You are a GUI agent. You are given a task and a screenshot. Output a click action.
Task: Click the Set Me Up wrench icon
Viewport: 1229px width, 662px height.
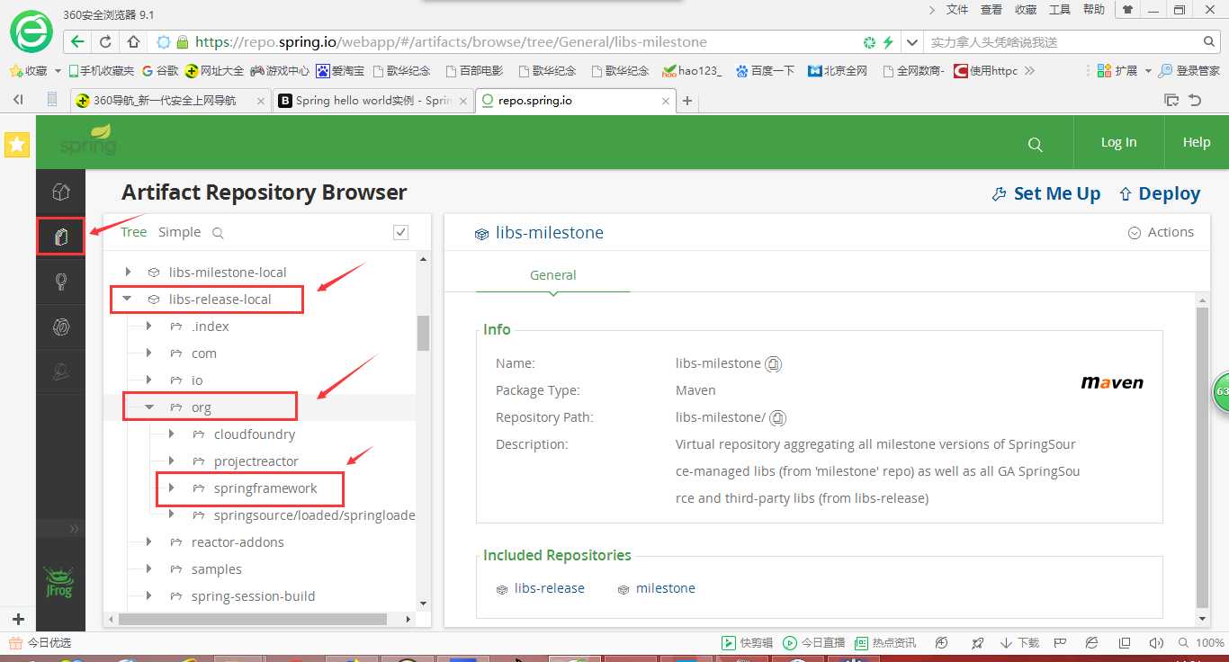point(999,194)
